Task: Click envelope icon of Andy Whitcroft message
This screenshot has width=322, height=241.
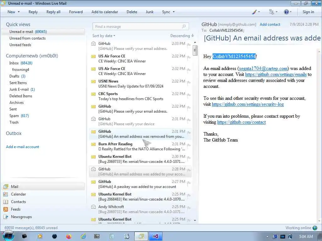Action: 93,207
